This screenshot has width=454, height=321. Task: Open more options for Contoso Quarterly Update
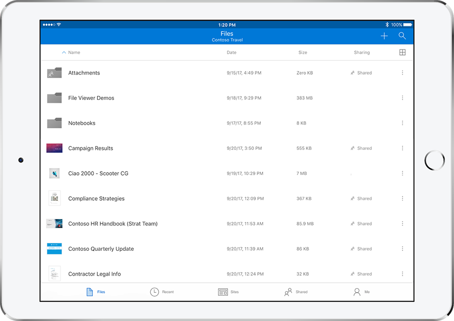402,249
